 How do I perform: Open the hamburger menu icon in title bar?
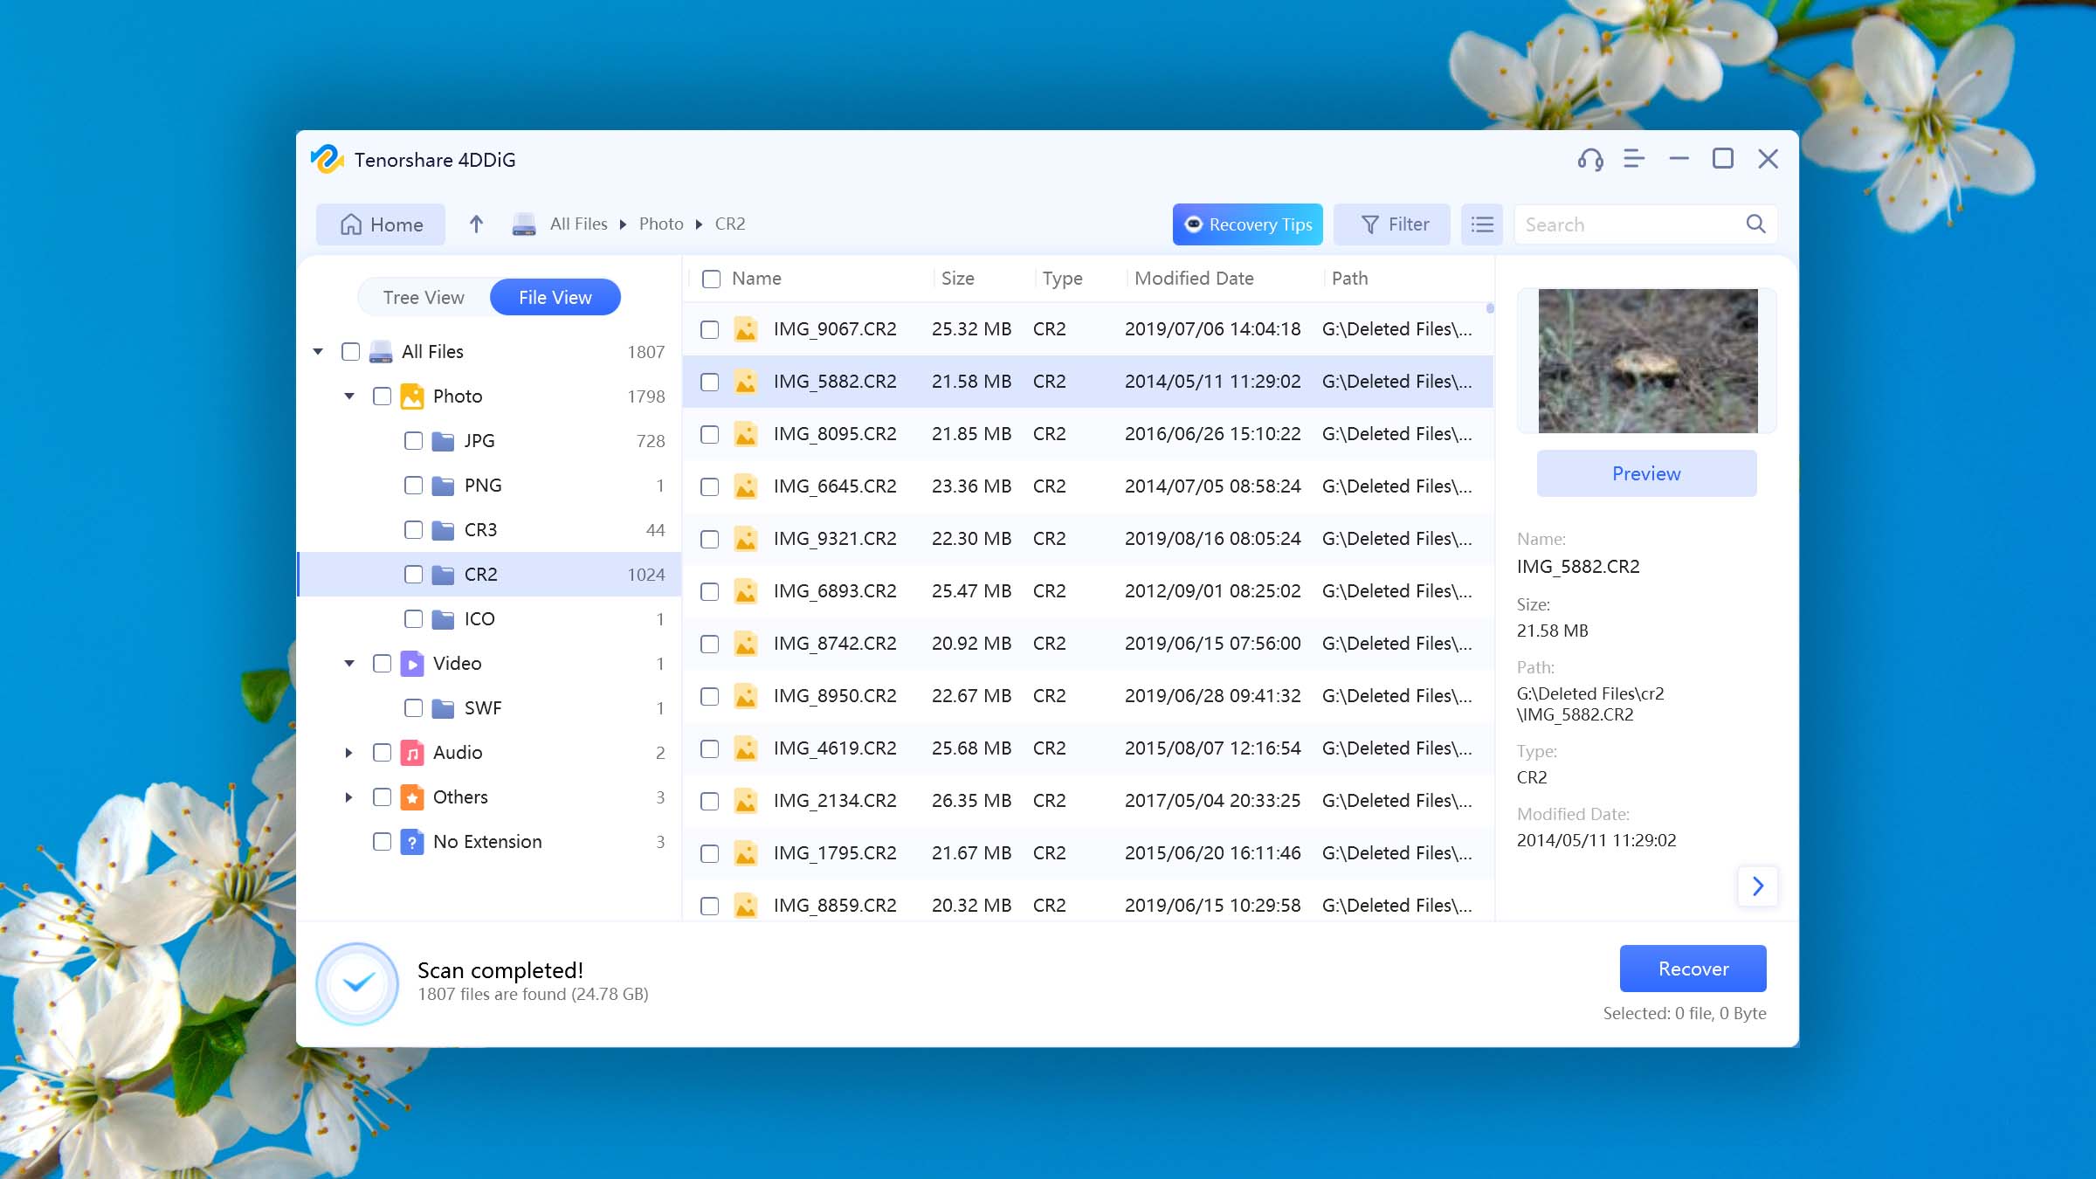tap(1634, 159)
